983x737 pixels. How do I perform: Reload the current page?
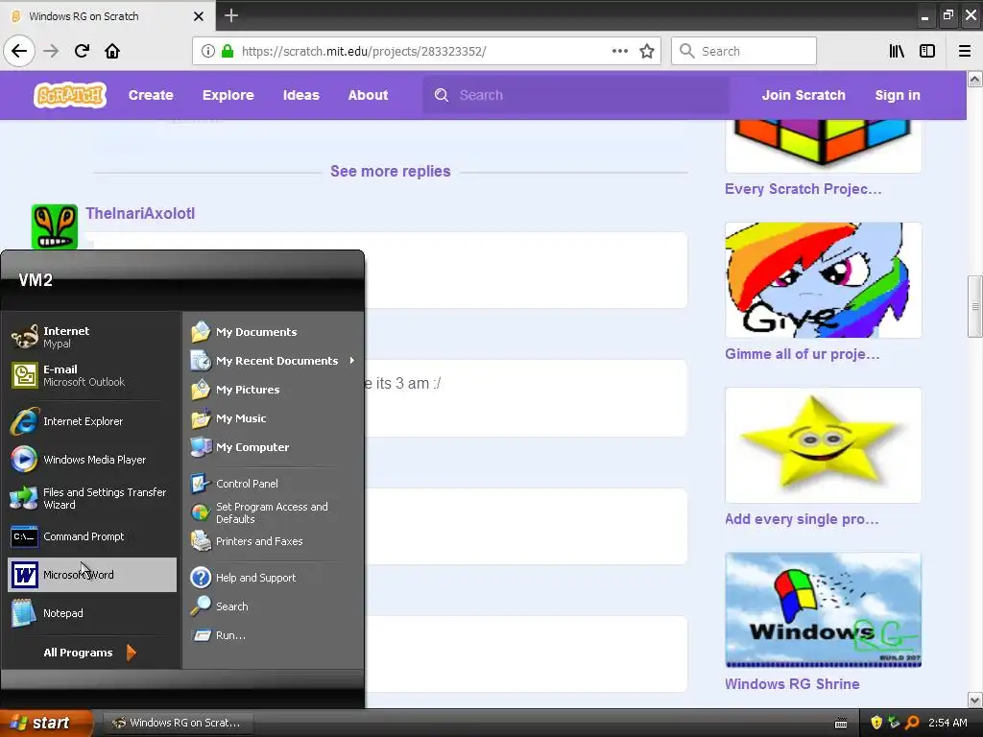click(x=82, y=51)
